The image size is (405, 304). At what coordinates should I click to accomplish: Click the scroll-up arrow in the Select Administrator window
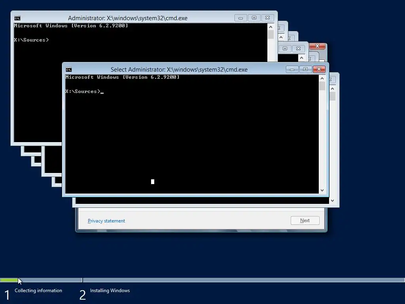point(322,78)
